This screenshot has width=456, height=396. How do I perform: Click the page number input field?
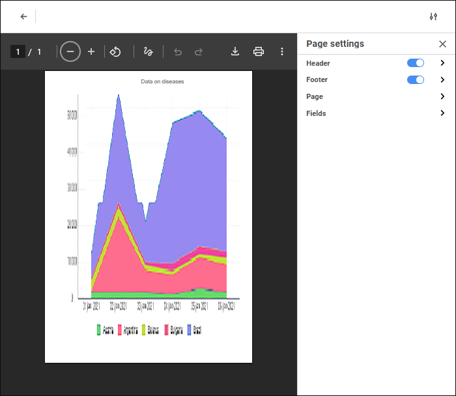point(18,51)
